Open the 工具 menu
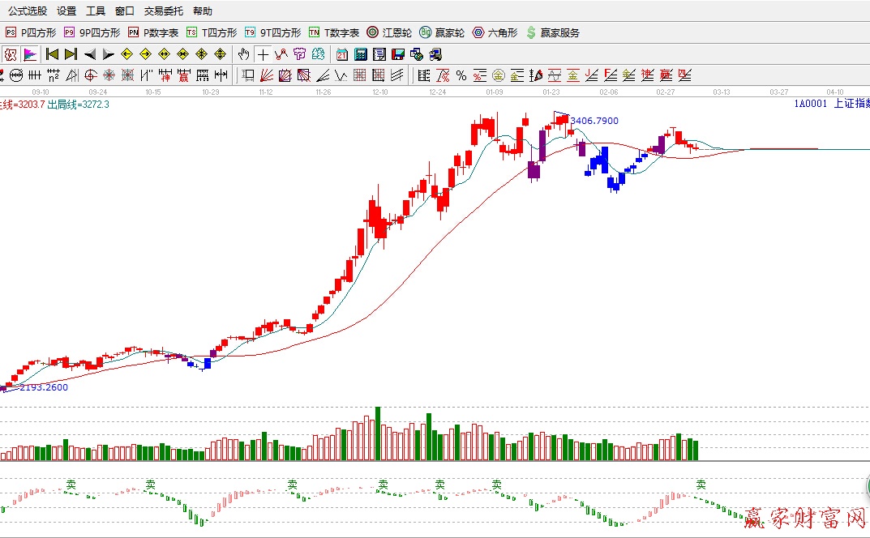The width and height of the screenshot is (870, 538). coord(96,11)
